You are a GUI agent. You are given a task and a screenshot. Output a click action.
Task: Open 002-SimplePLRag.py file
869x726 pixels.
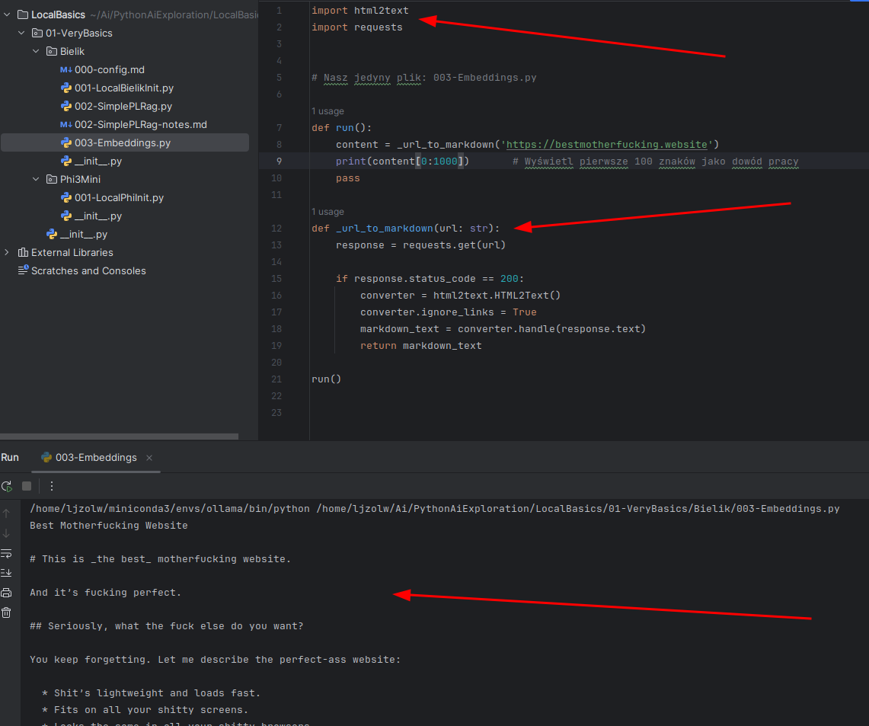[x=123, y=106]
